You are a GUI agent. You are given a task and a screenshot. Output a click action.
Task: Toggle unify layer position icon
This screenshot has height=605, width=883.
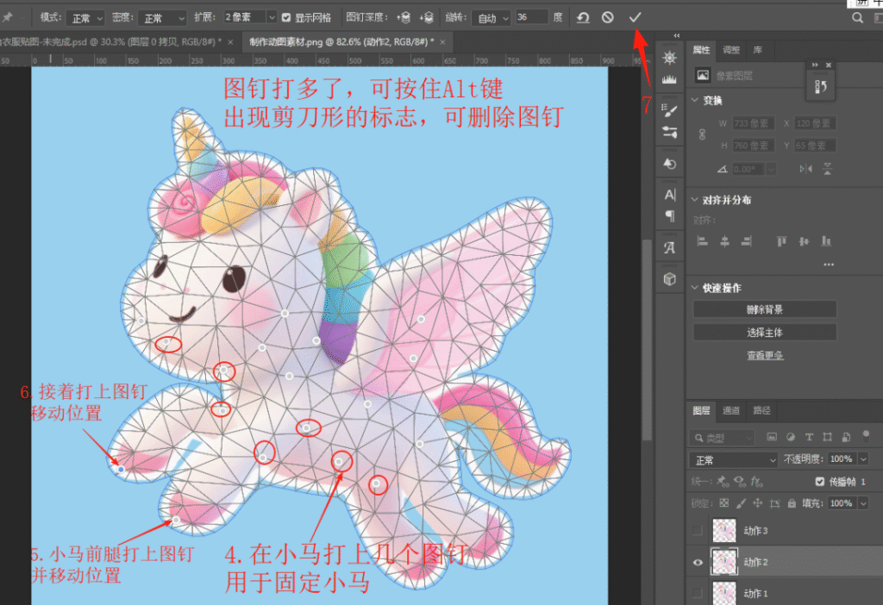click(x=722, y=481)
